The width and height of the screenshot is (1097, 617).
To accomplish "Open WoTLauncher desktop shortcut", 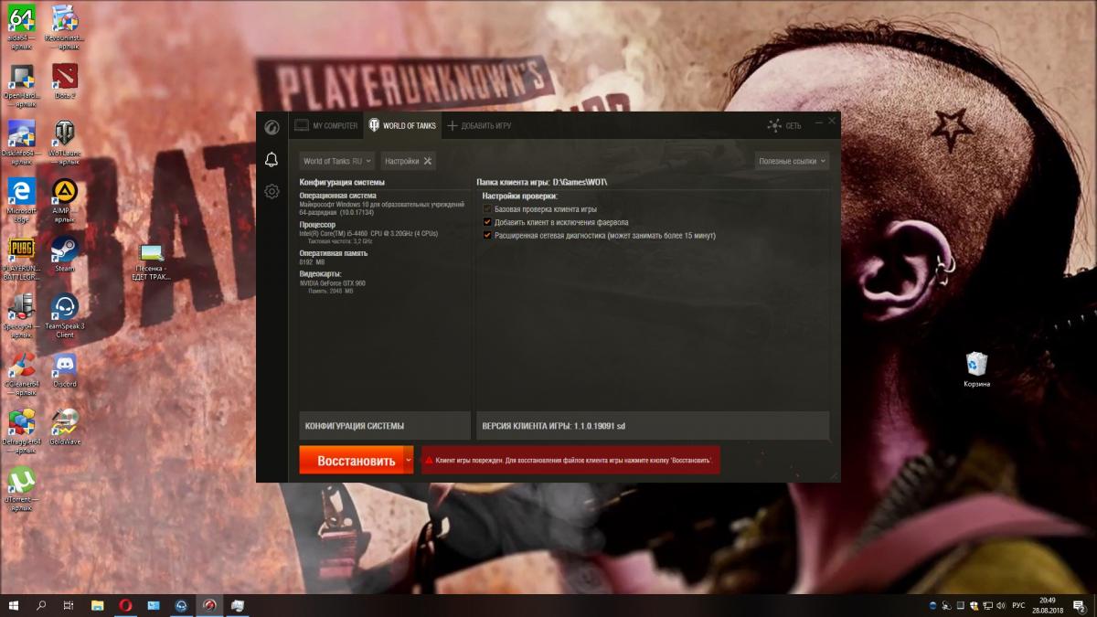I will pos(65,142).
